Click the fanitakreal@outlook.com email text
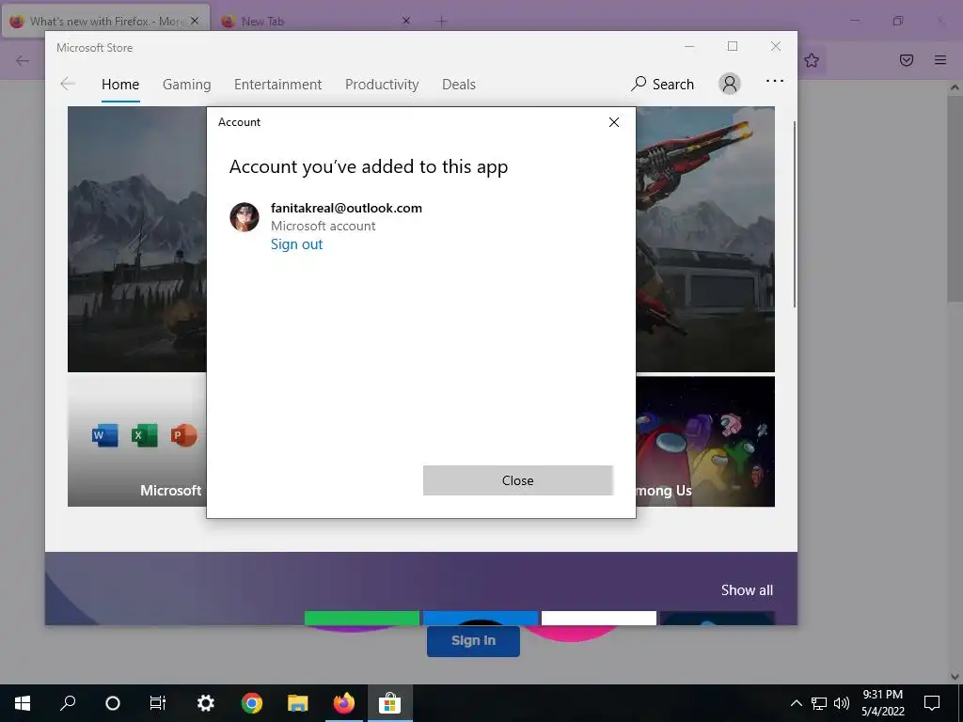 [346, 208]
